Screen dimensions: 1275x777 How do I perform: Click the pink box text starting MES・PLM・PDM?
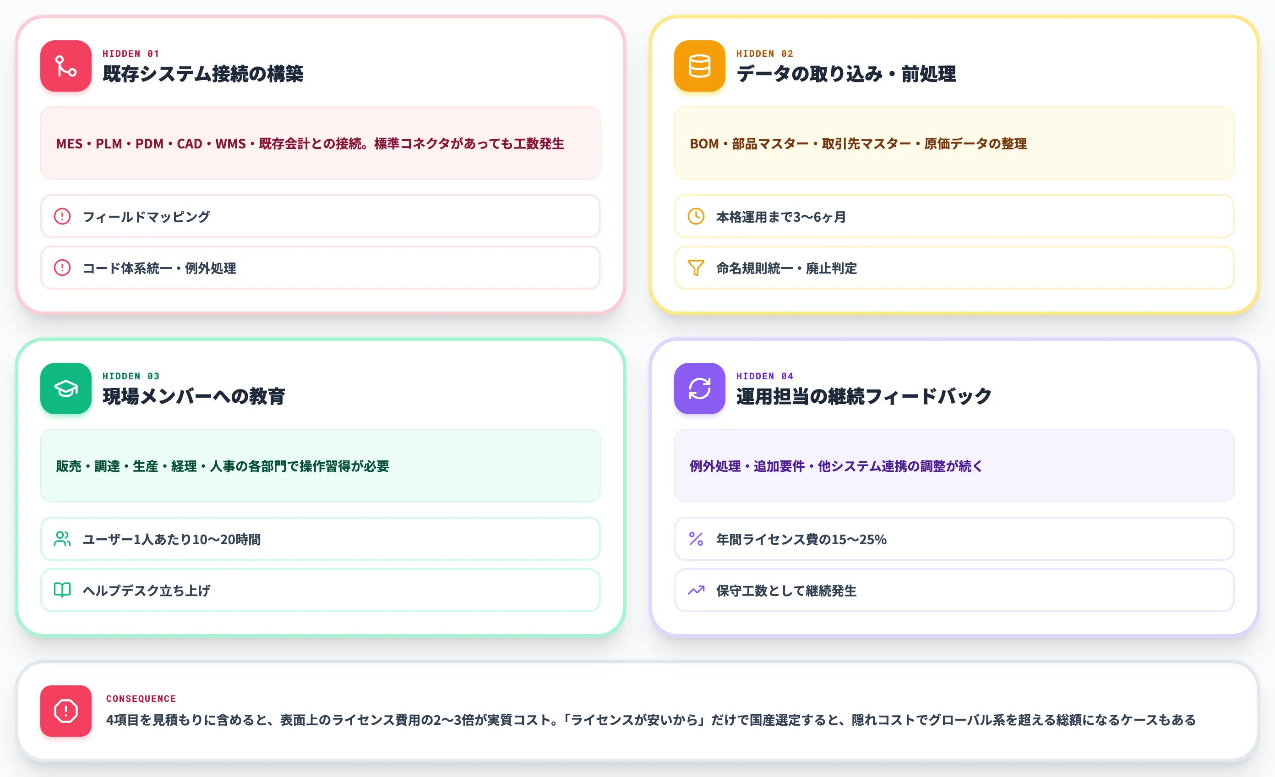click(x=310, y=143)
